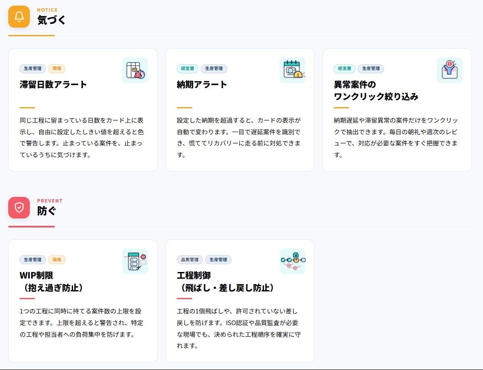Open the 滞留日数アラート card title
This screenshot has height=370, width=483.
tap(53, 84)
